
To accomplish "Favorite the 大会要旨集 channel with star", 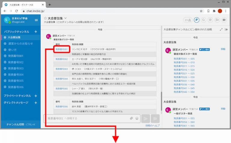I will click(45, 18).
